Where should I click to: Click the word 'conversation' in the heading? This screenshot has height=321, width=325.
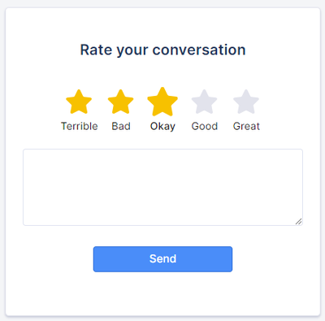click(x=199, y=50)
